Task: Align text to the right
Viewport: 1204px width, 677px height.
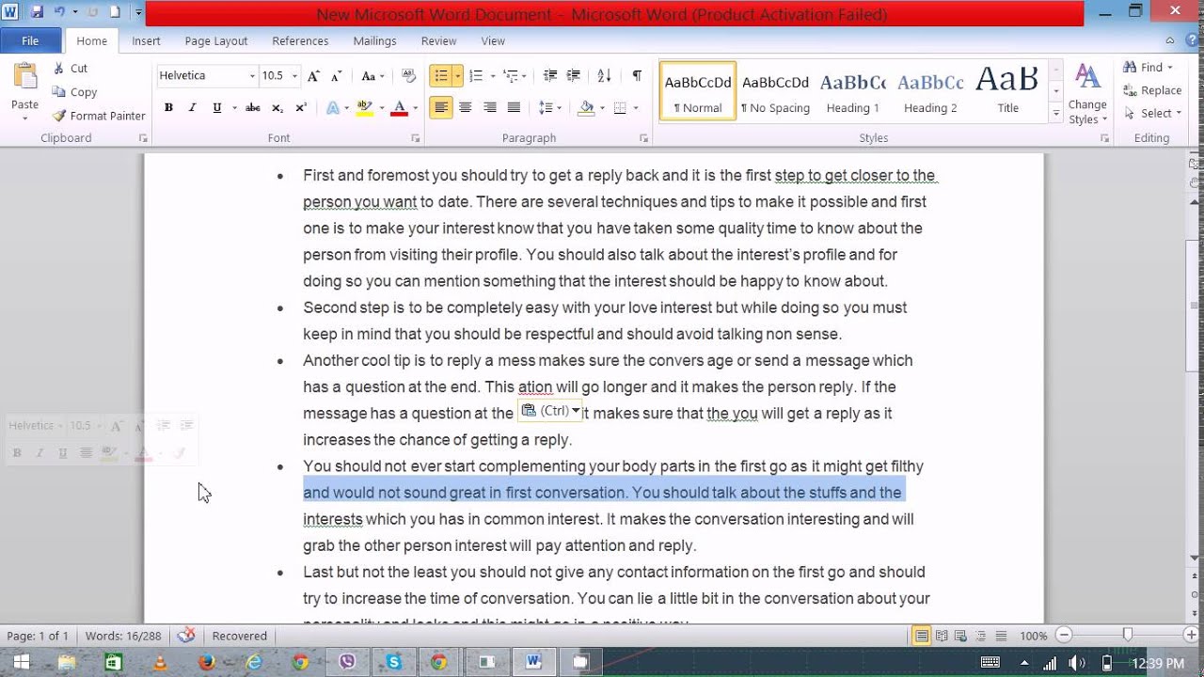Action: (x=489, y=108)
